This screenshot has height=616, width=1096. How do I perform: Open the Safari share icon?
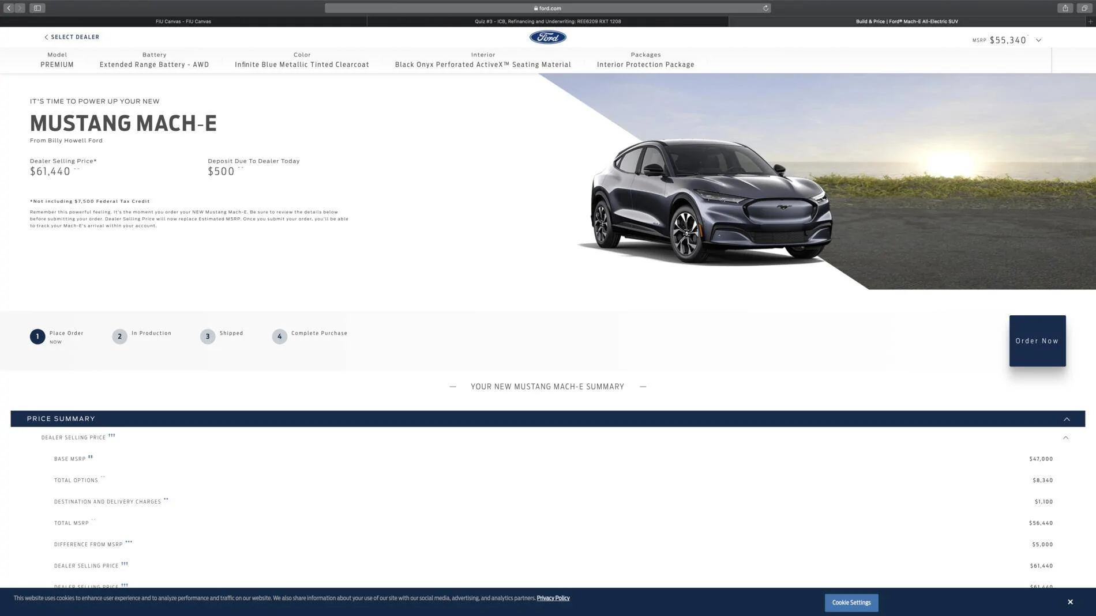[x=1065, y=8]
